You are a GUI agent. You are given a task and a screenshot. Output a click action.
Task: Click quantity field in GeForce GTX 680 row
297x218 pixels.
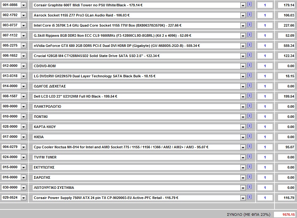click(x=265, y=46)
